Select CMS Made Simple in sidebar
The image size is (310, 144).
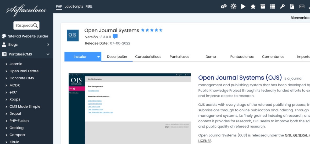pyautogui.click(x=25, y=107)
